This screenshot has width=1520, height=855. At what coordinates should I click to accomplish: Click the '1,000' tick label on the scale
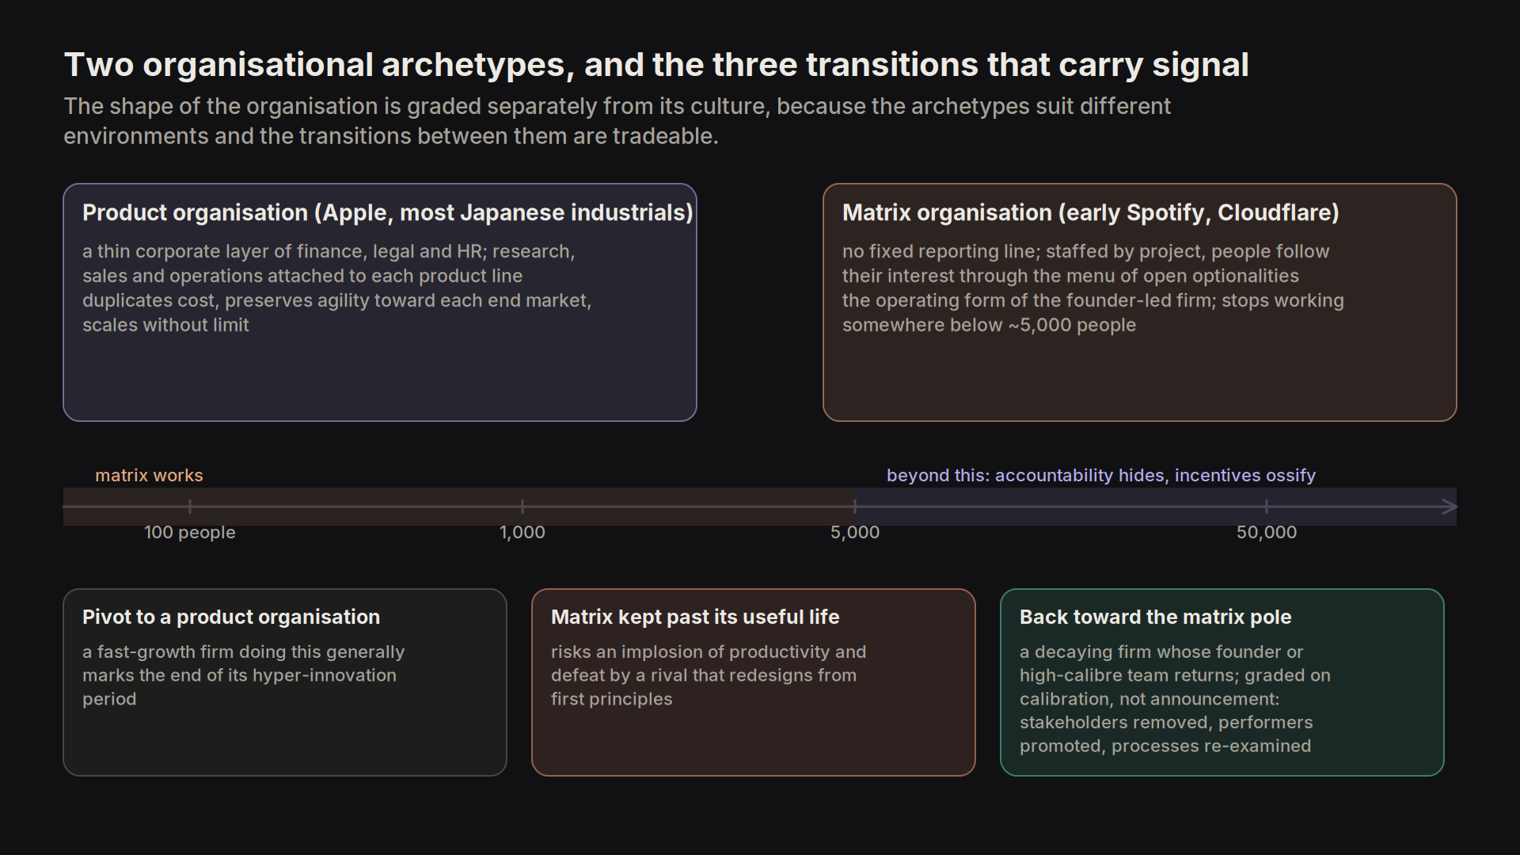click(x=522, y=533)
